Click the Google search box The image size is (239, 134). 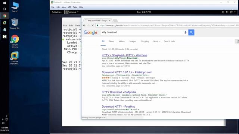pyautogui.click(x=142, y=32)
